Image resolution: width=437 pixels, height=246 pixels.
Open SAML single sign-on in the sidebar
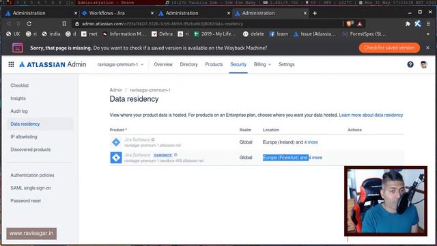pyautogui.click(x=31, y=188)
